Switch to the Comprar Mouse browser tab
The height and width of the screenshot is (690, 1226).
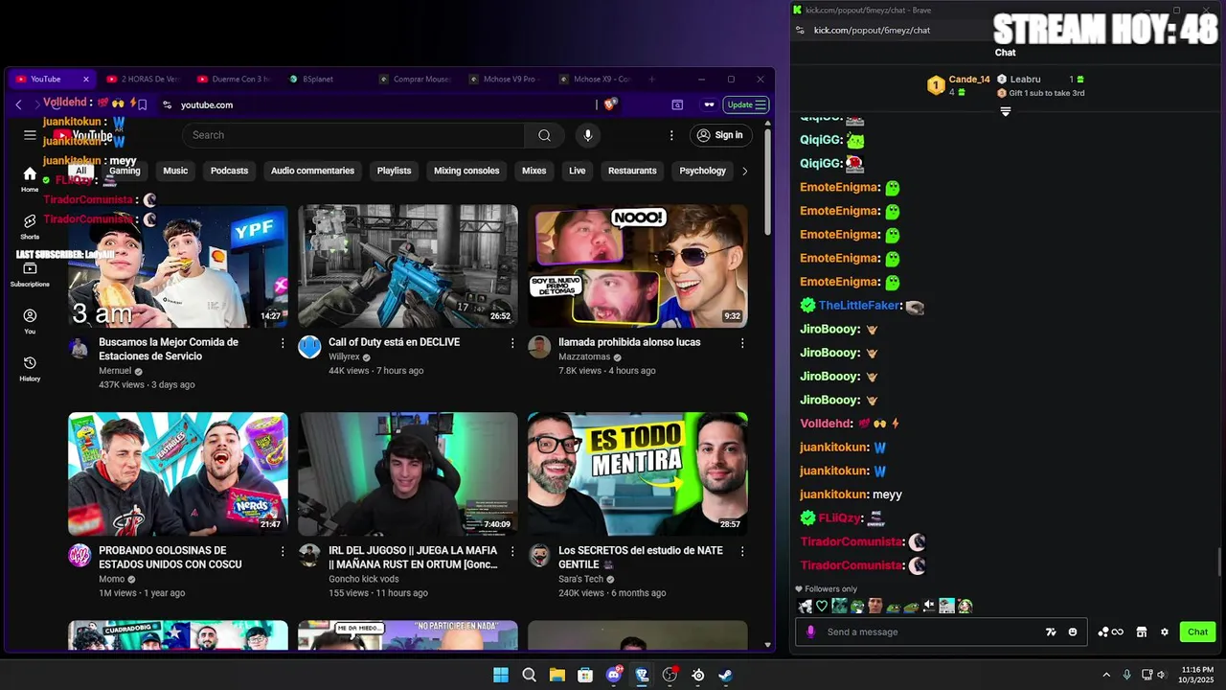414,79
